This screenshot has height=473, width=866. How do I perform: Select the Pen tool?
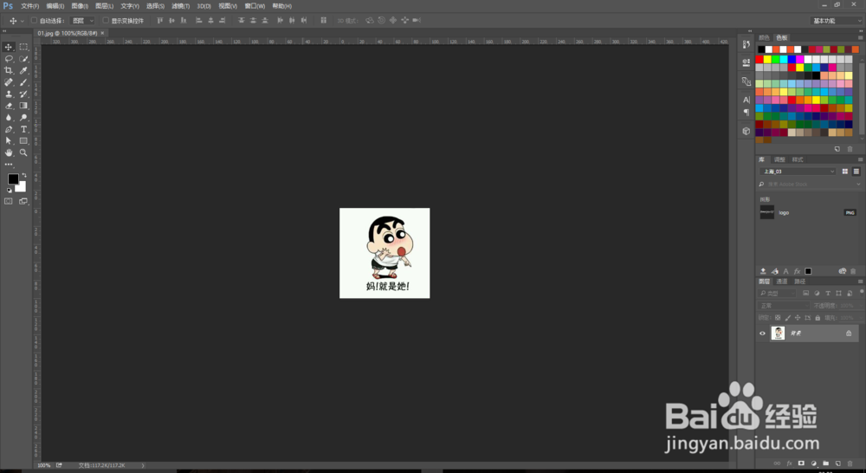pos(9,129)
